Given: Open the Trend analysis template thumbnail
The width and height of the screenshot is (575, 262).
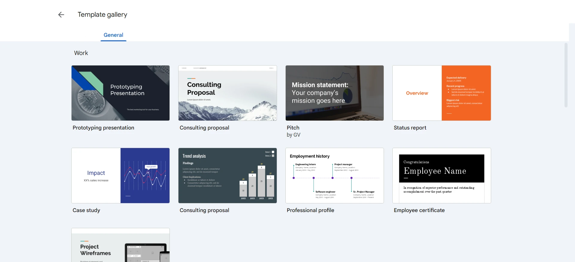Looking at the screenshot, I should coord(228,176).
